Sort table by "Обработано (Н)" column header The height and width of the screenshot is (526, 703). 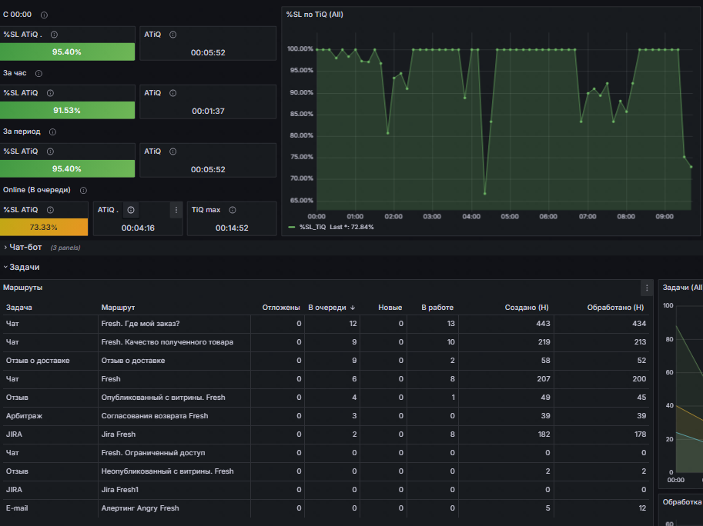click(615, 308)
